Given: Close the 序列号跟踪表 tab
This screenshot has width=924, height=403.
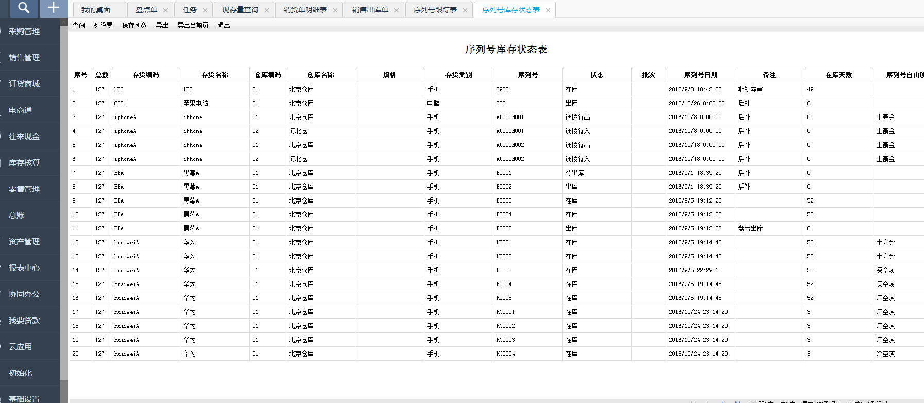Looking at the screenshot, I should click(x=465, y=10).
